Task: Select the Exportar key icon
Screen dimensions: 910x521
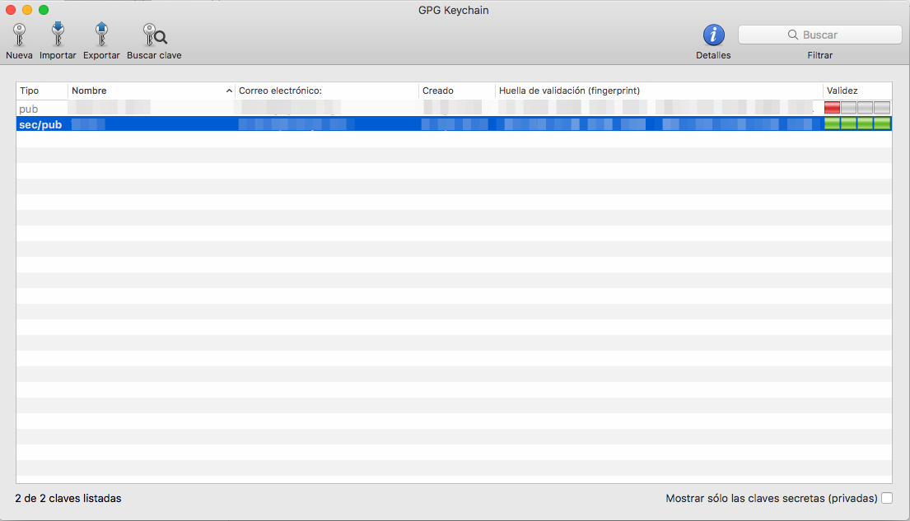Action: (x=101, y=35)
